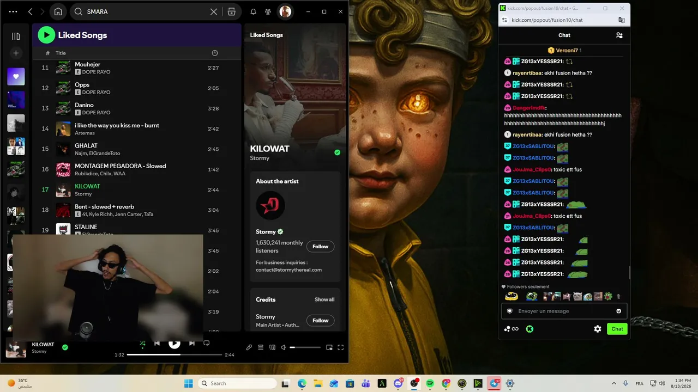Open the Spotify miniplayer
The width and height of the screenshot is (698, 392).
coord(329,347)
